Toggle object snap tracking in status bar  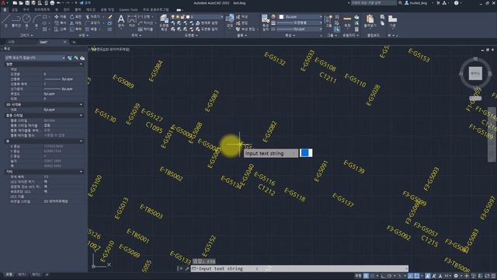[x=411, y=276]
